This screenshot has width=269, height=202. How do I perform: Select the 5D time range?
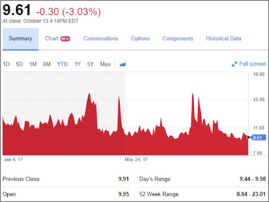[19, 64]
